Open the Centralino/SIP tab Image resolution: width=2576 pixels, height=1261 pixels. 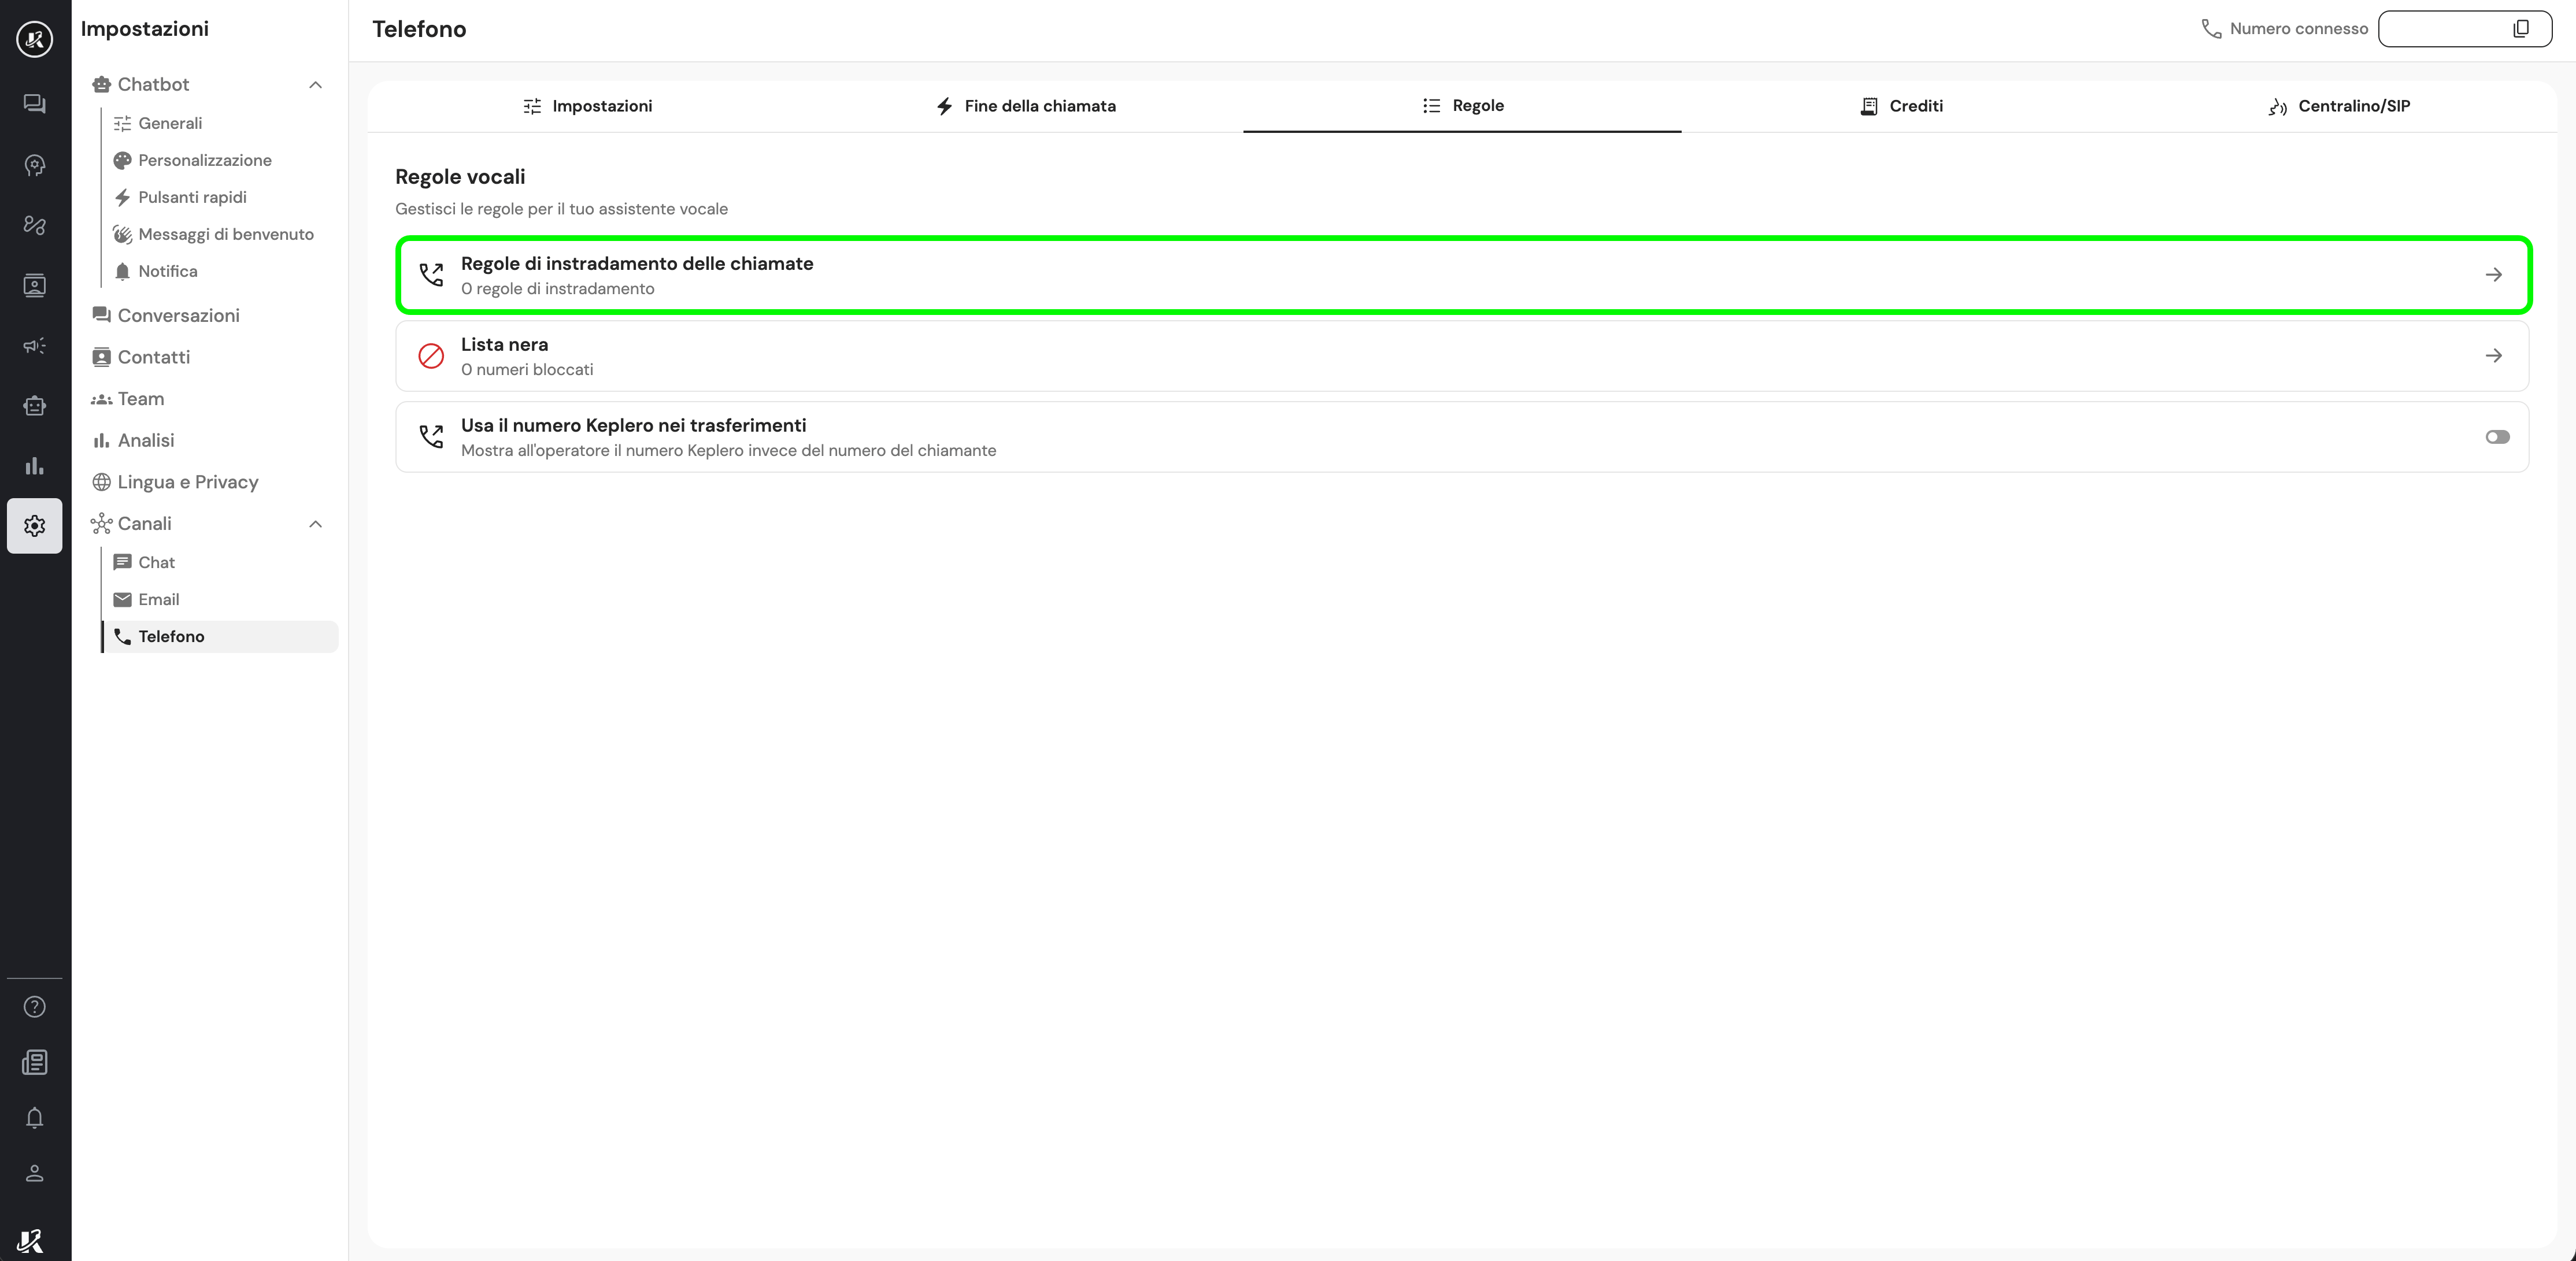click(2339, 106)
